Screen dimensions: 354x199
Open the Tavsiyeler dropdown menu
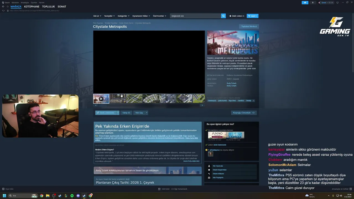coord(109,16)
